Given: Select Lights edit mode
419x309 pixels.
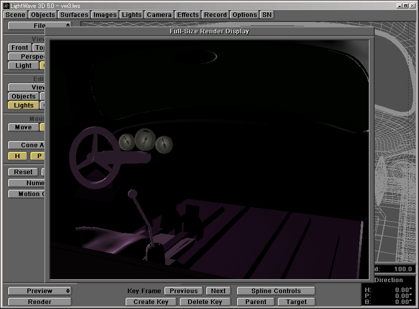Looking at the screenshot, I should (24, 105).
